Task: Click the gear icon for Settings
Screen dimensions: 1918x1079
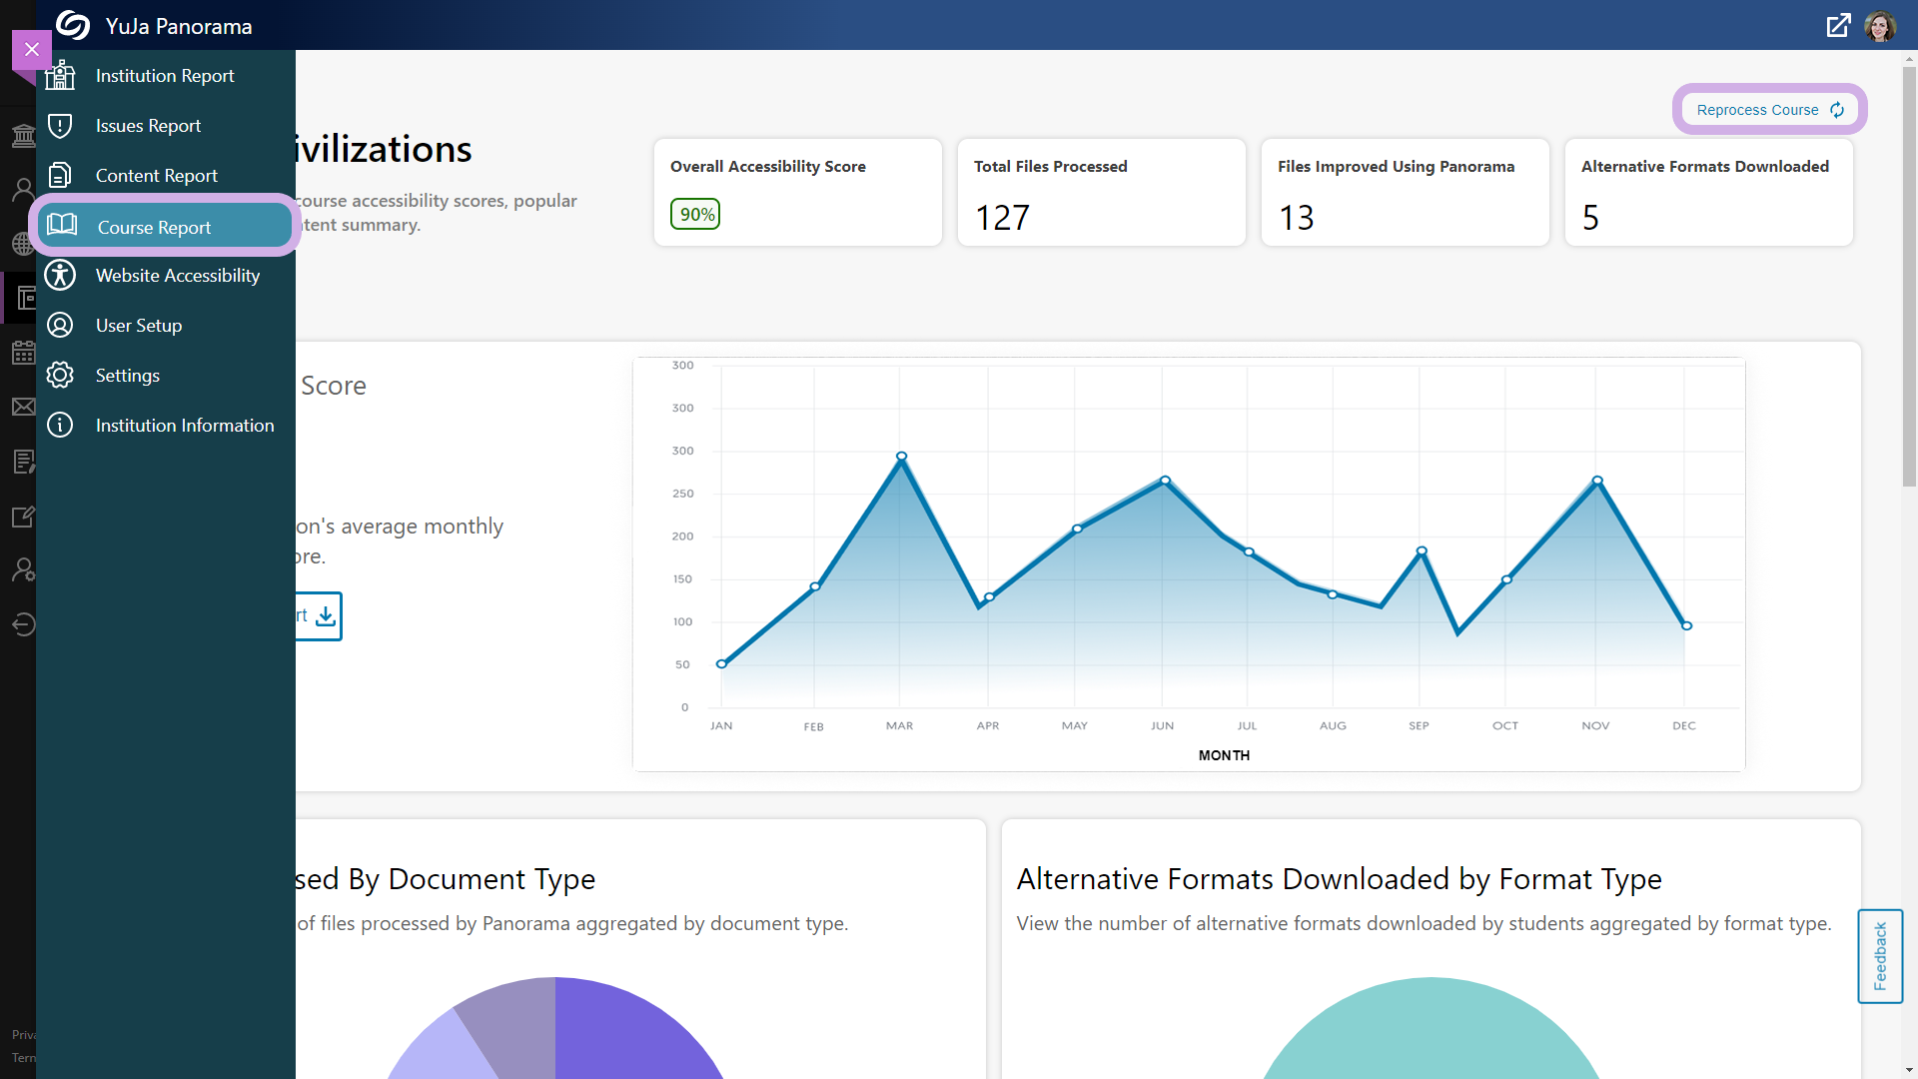Action: (x=60, y=375)
